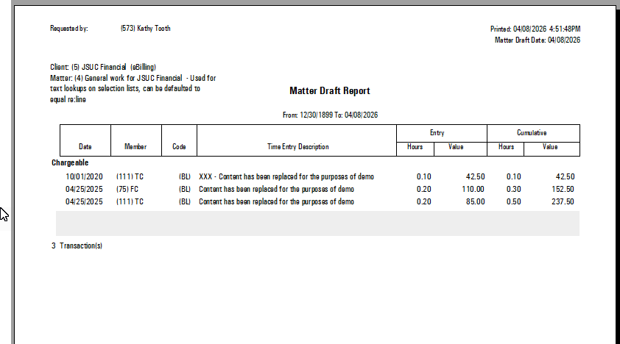
Task: Click the 'Matter Draft Date: 04/08/2026' line
Action: click(x=538, y=40)
